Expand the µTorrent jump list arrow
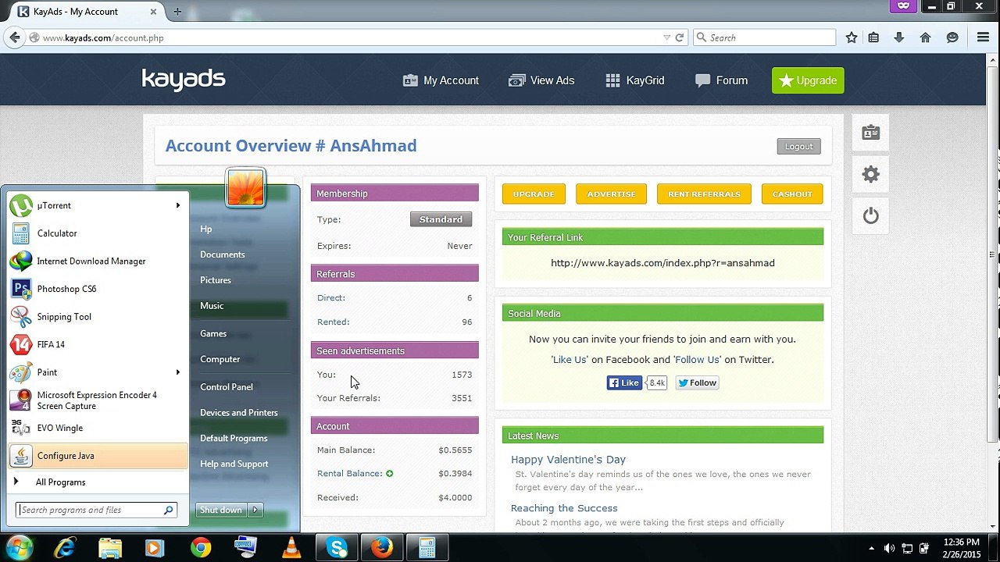This screenshot has height=562, width=1000. (x=177, y=205)
